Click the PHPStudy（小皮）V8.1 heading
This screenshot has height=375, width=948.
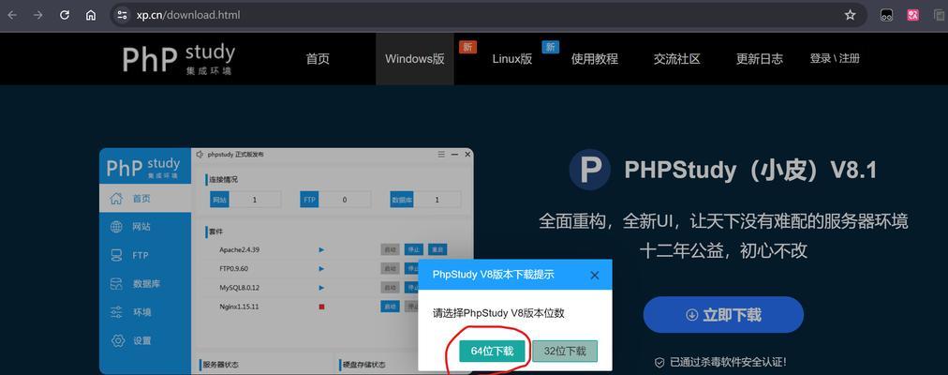750,170
